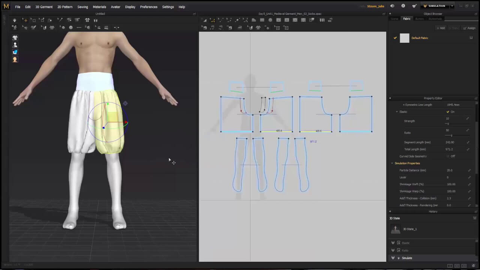
Task: Open the Avatar menu
Action: [115, 7]
